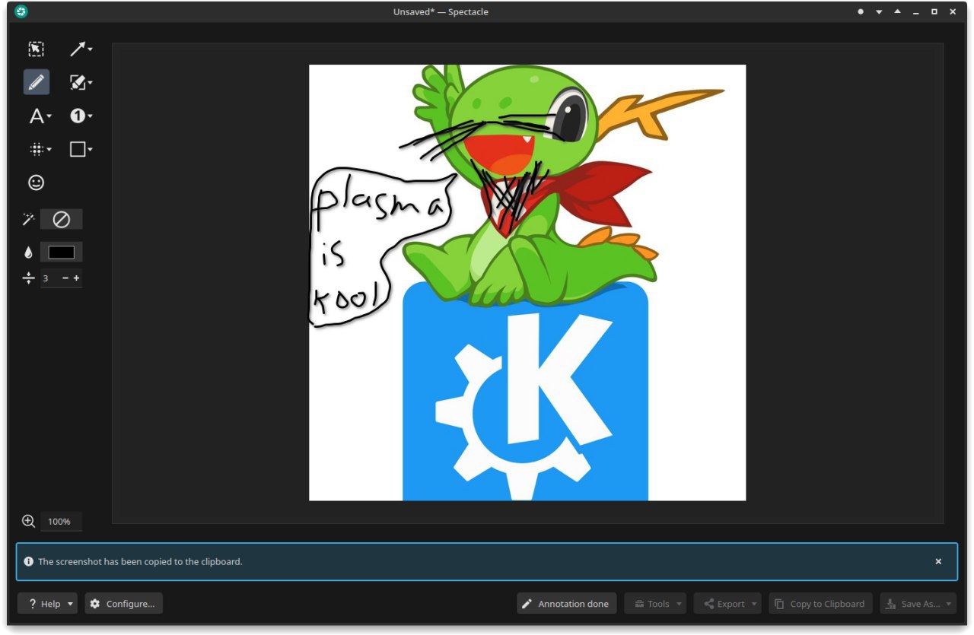Click Copy to Clipboard button
Viewport: 974px width, 635px height.
coord(820,604)
